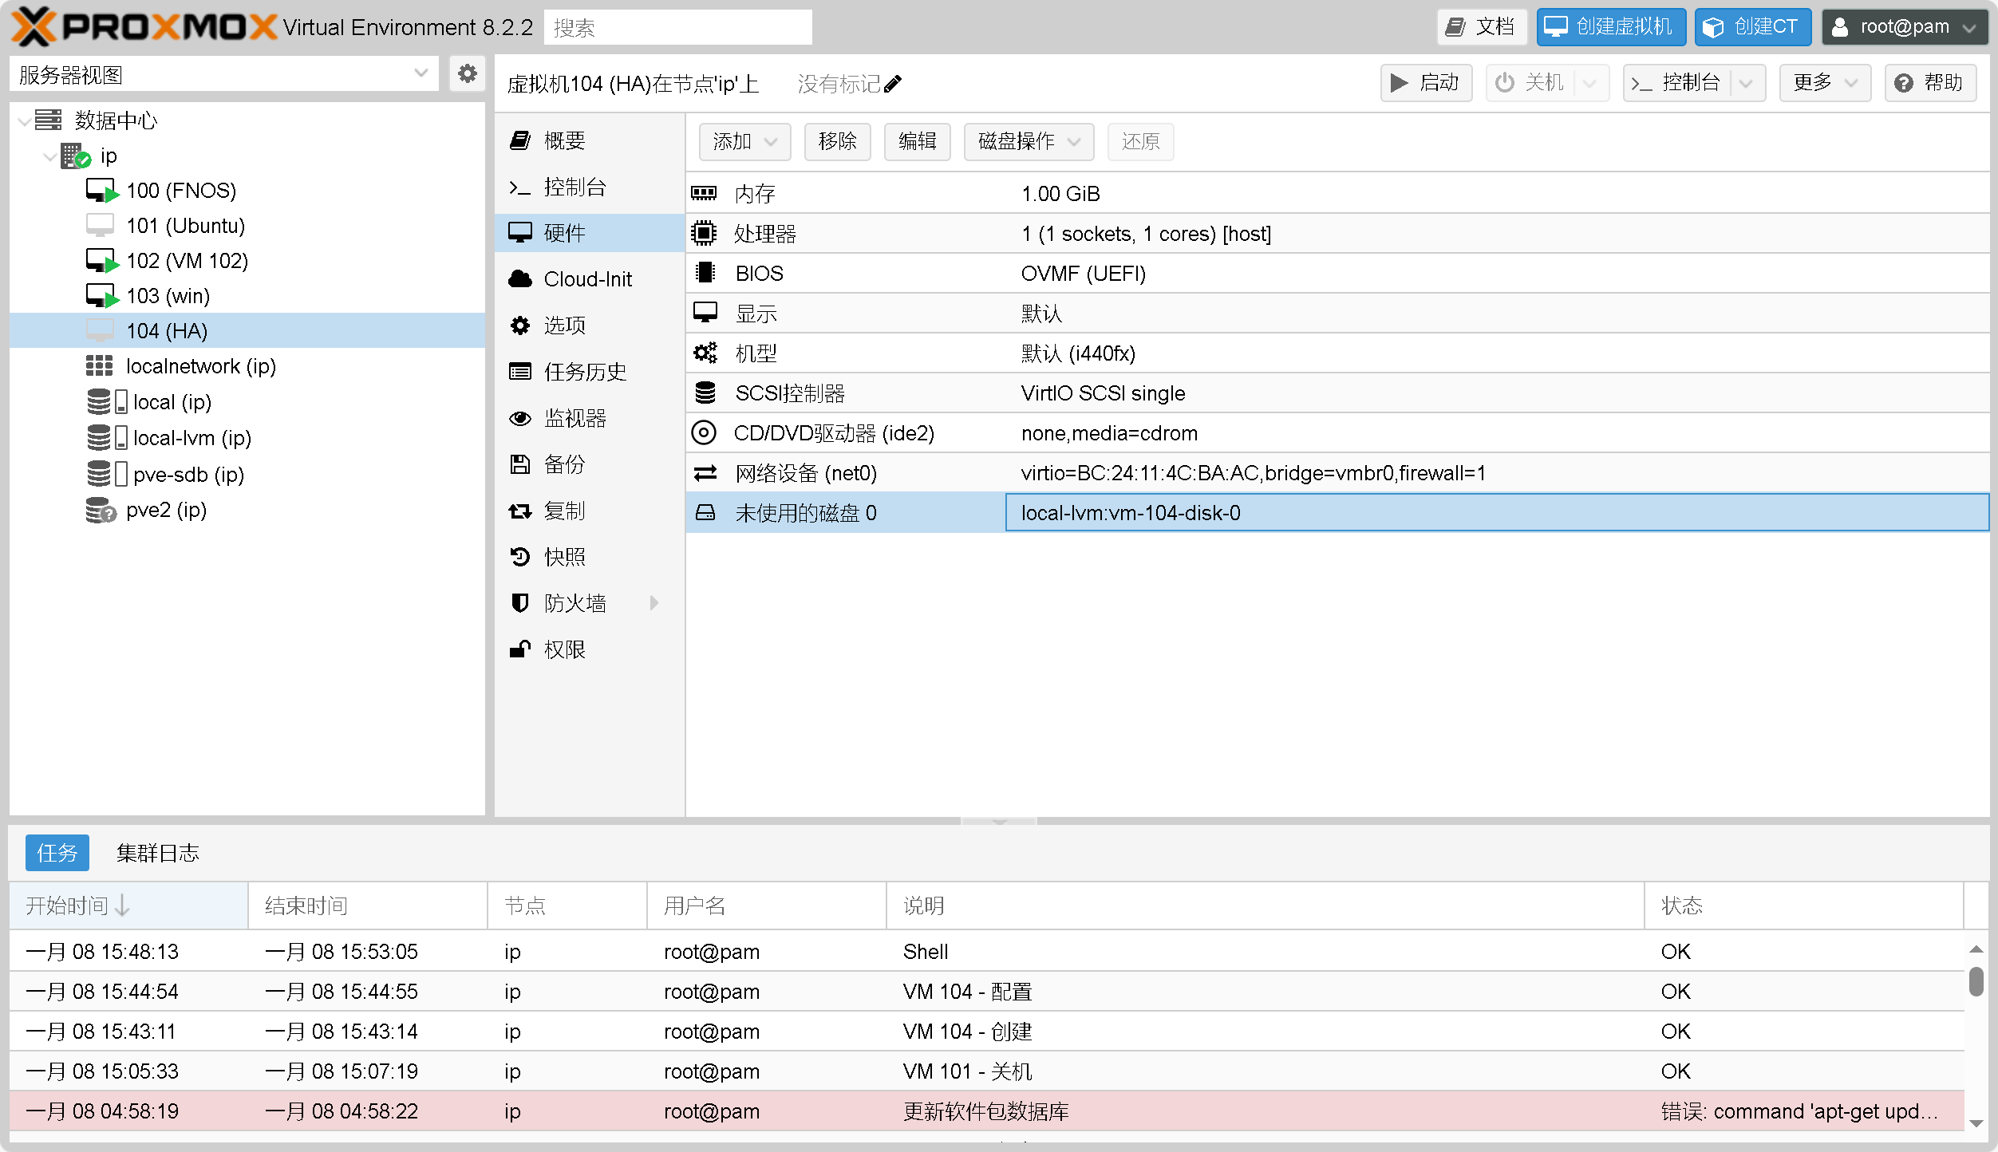Select the 102 (VM 102) monitor icon

point(102,261)
